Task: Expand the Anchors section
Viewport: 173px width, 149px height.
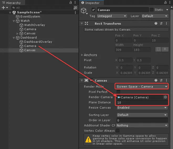Action: [x=82, y=55]
